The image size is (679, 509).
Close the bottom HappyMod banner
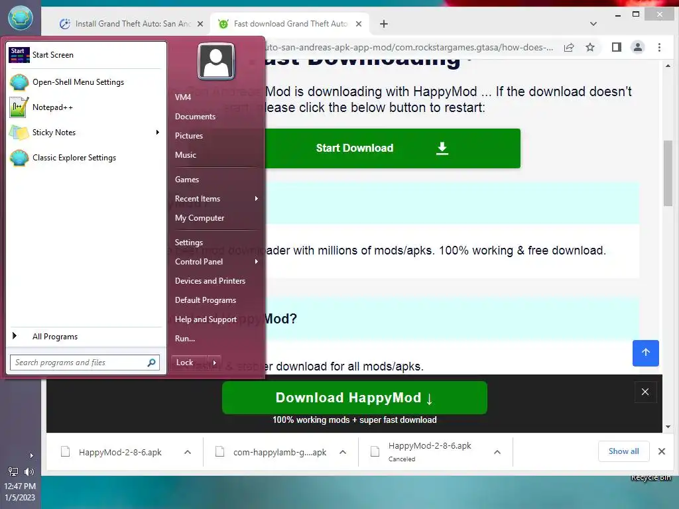pos(645,392)
